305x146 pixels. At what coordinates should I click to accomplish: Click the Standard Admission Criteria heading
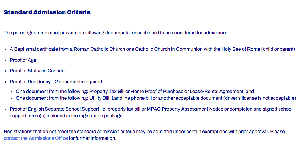(47, 12)
